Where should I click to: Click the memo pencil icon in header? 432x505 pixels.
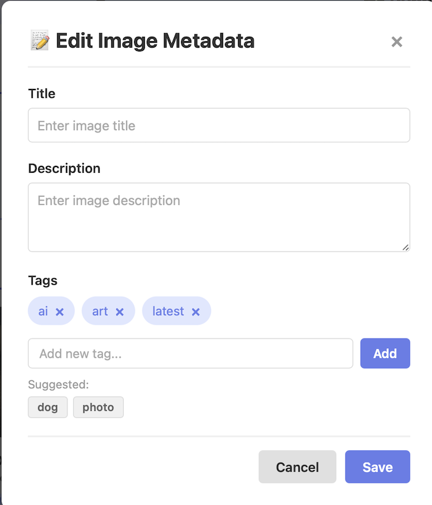(39, 41)
